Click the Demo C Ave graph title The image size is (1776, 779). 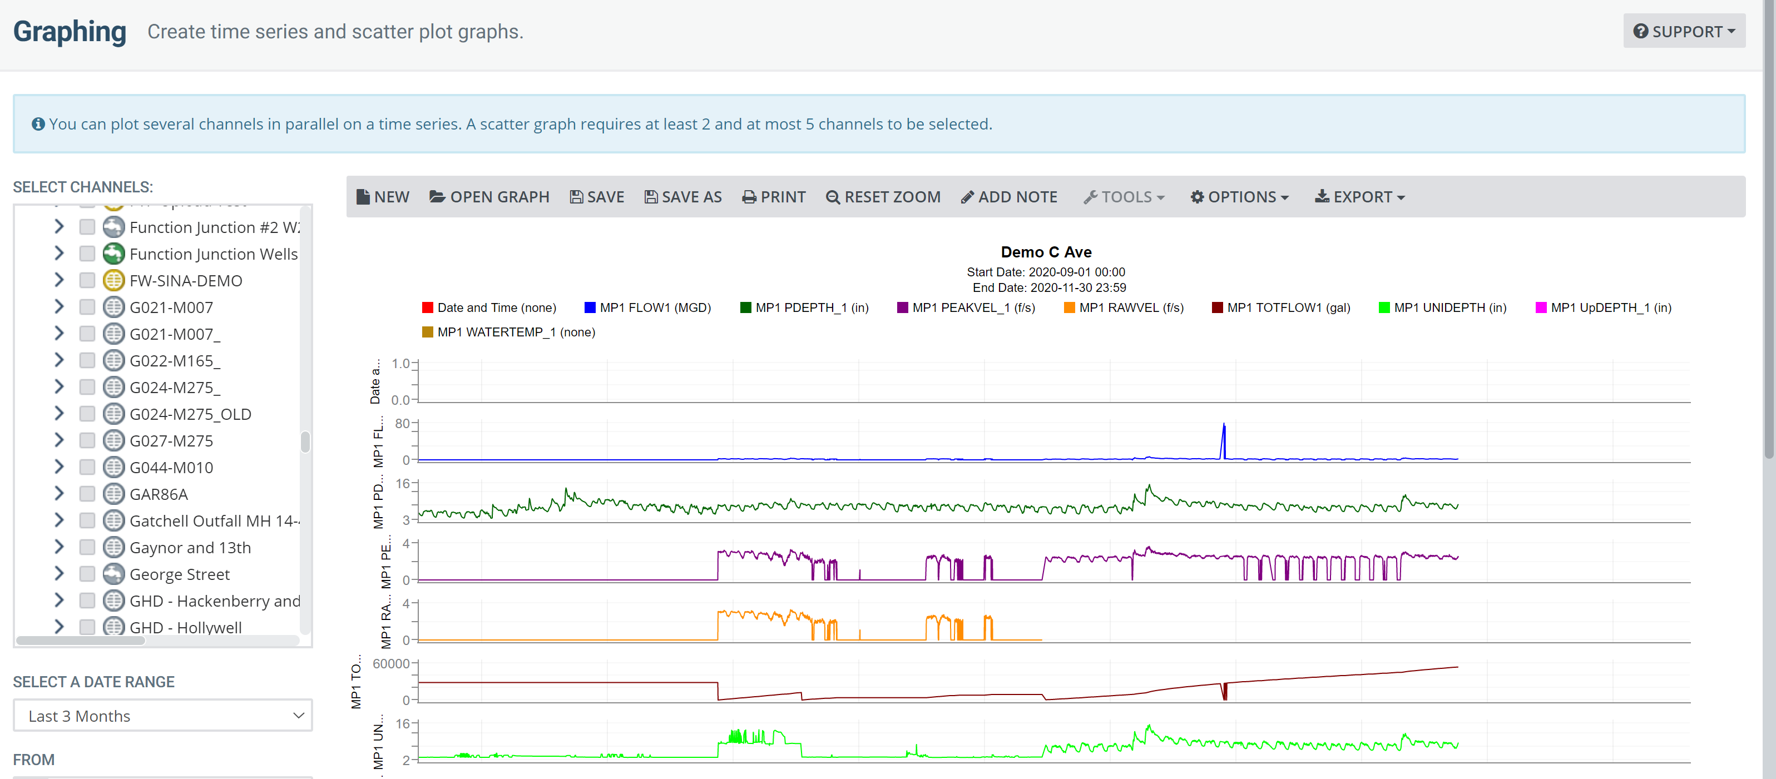(x=1046, y=252)
